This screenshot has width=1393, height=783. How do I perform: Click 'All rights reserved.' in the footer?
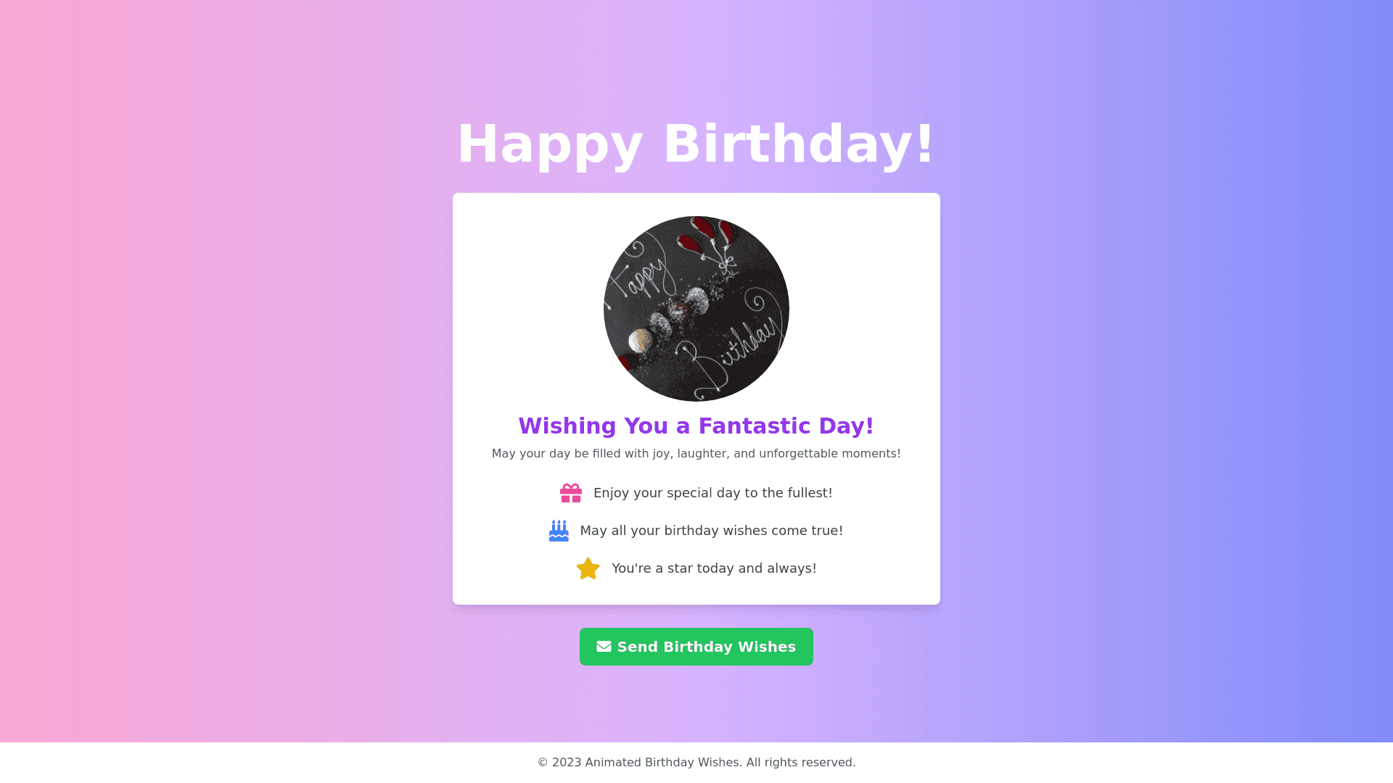[801, 762]
